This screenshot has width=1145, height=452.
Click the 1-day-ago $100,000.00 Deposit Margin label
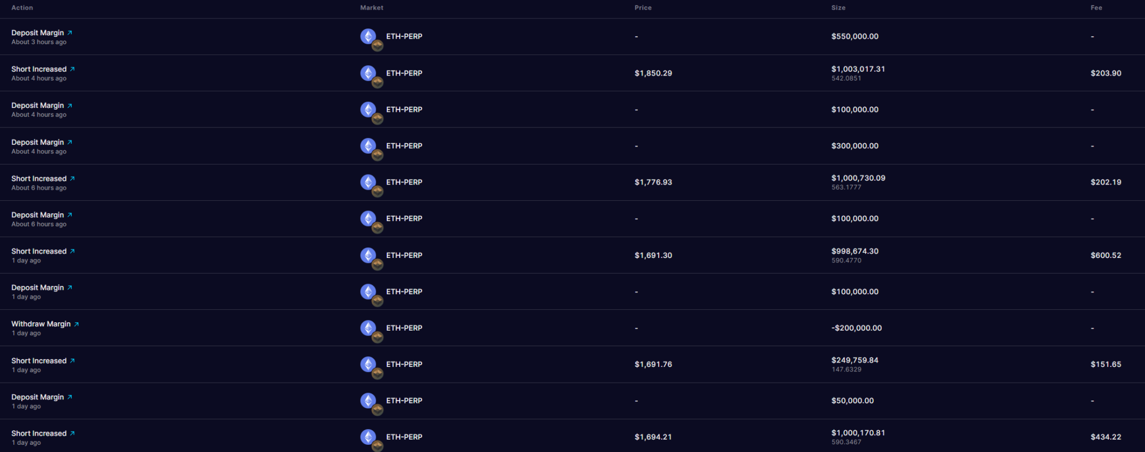click(37, 288)
